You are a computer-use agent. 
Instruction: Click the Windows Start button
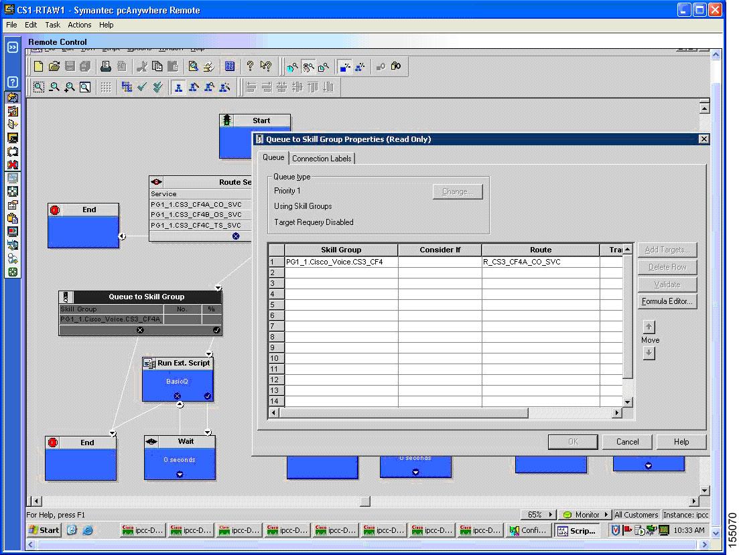(44, 530)
